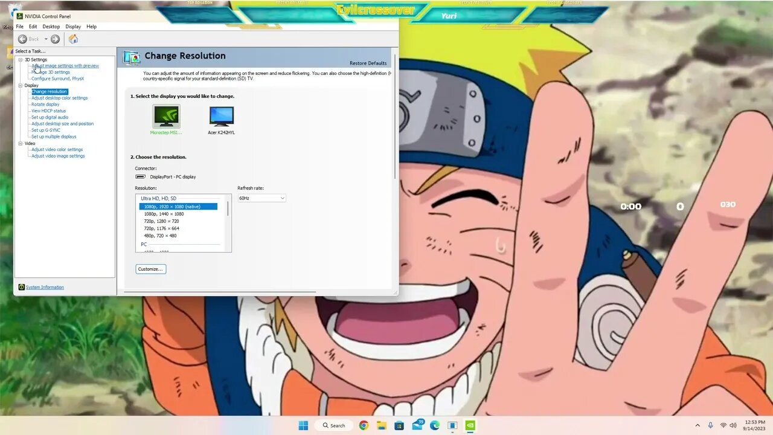The width and height of the screenshot is (773, 435).
Task: Open the Wi-Fi network tray icon
Action: [723, 425]
